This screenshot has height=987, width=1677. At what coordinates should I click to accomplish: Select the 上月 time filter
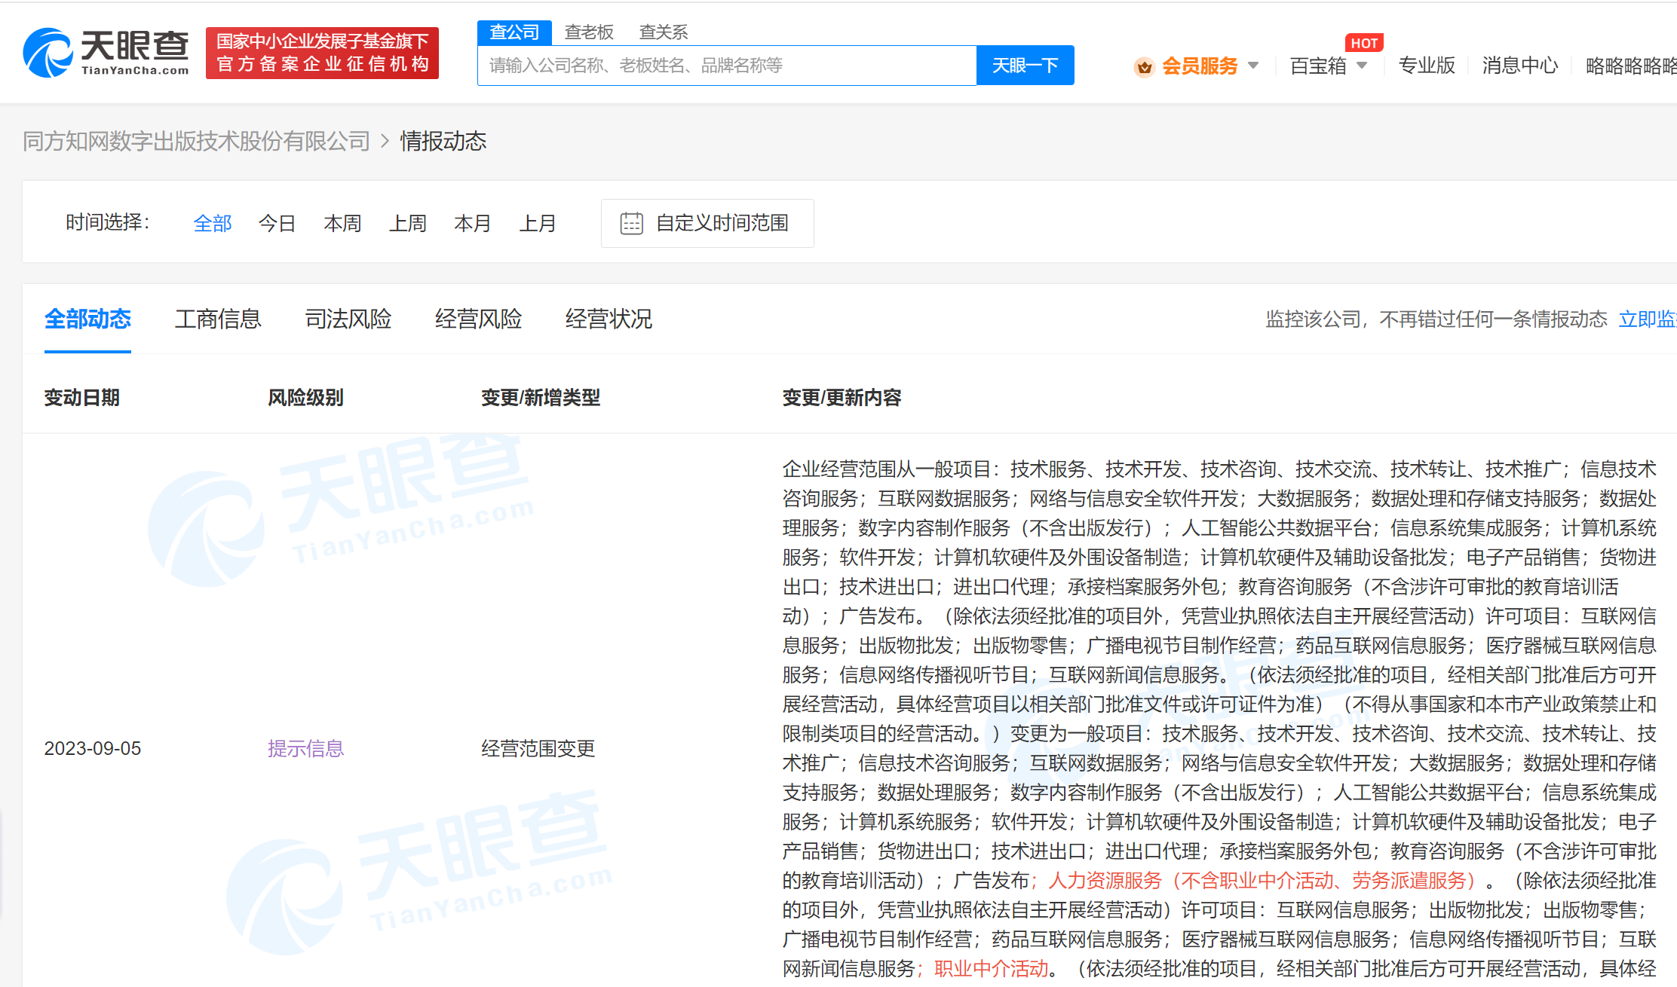coord(538,223)
